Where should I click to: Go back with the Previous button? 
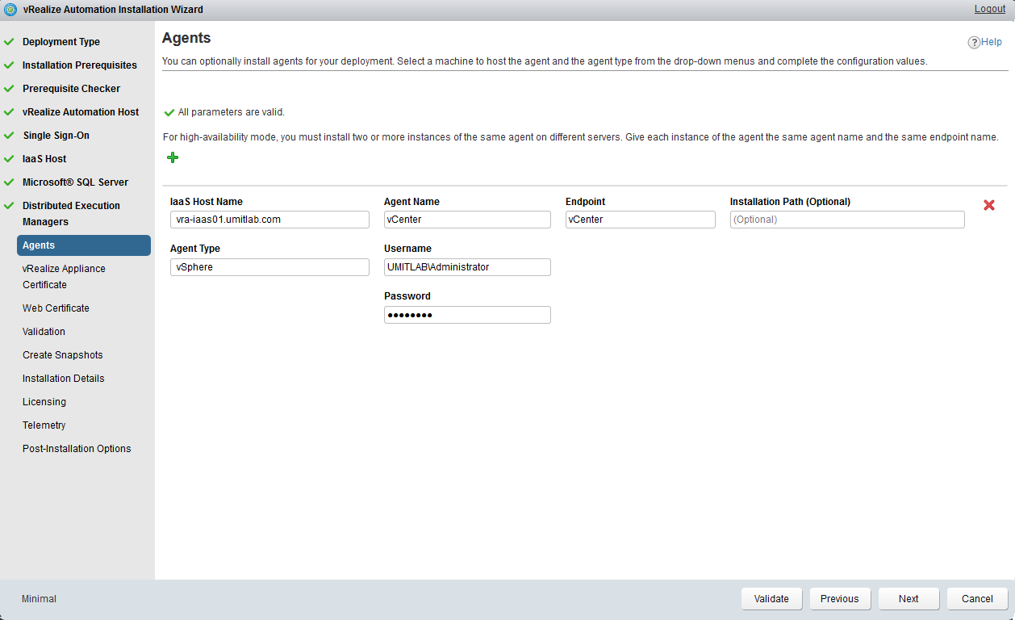[839, 599]
